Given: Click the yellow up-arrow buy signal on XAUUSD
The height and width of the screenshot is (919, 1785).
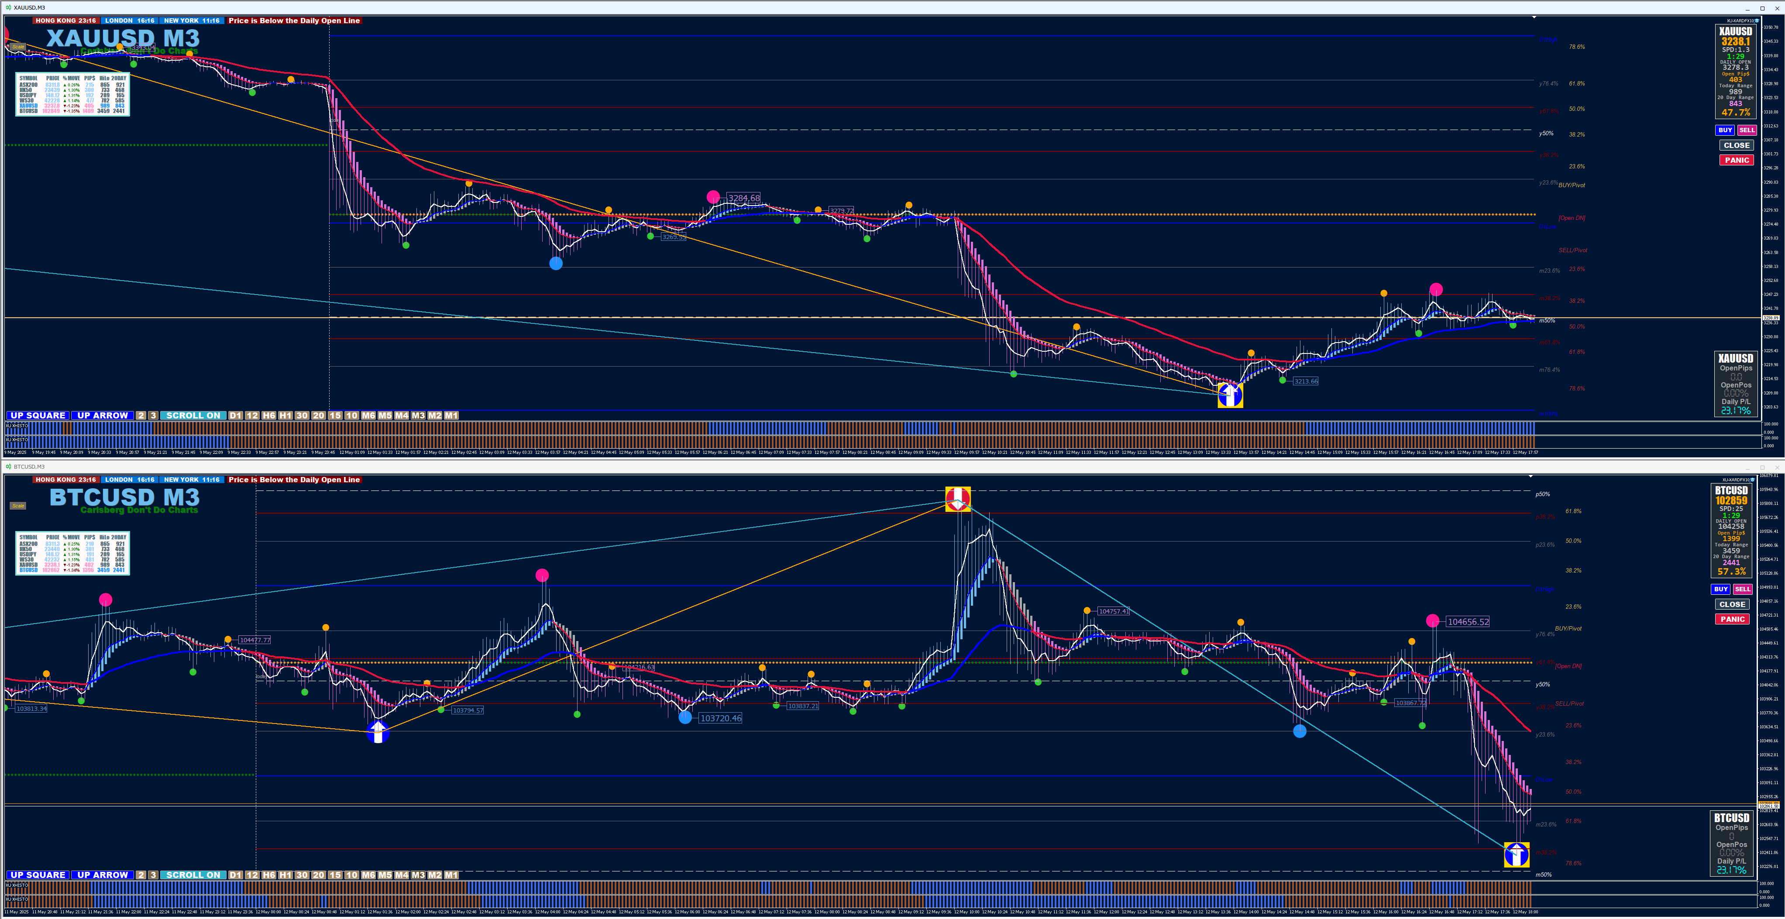Looking at the screenshot, I should coord(1230,395).
